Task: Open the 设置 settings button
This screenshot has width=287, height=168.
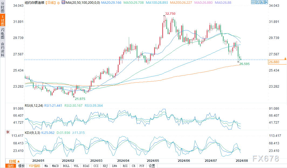Action: 152,166
